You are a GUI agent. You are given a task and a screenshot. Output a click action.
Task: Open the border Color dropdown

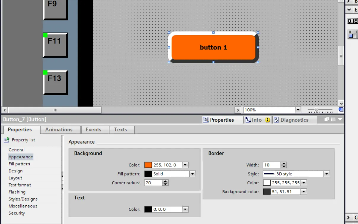click(x=304, y=183)
